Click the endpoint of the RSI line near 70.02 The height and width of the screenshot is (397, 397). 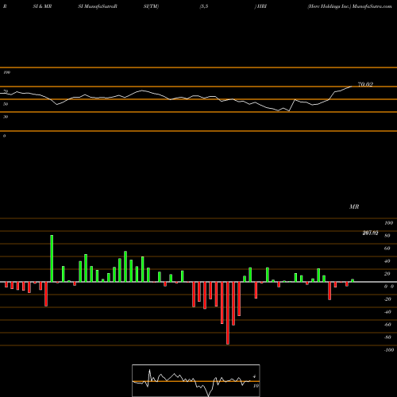tap(352, 87)
